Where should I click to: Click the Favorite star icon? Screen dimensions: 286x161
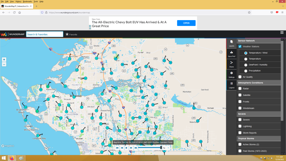point(67,34)
